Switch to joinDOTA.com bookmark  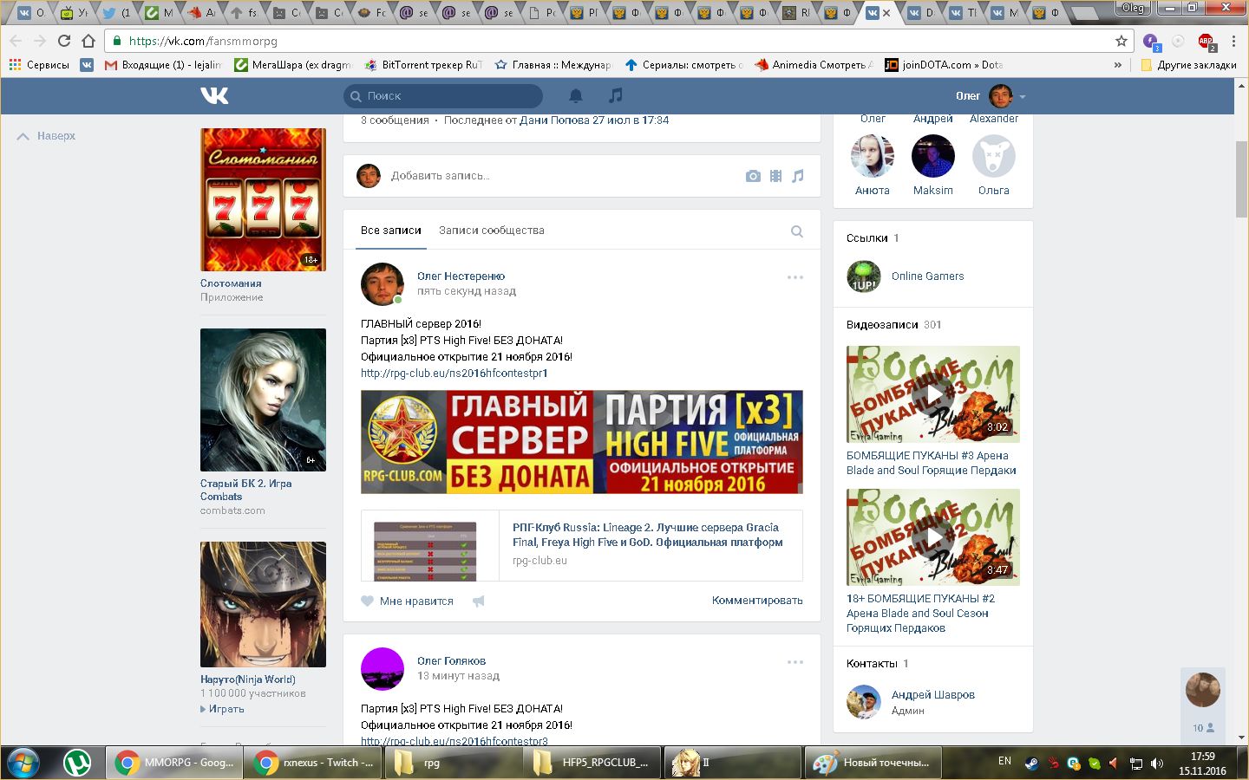click(x=944, y=65)
